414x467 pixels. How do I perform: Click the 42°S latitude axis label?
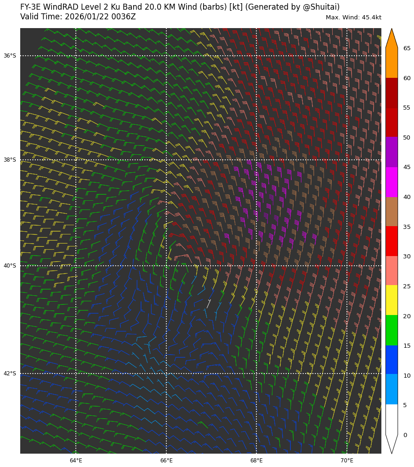click(10, 374)
